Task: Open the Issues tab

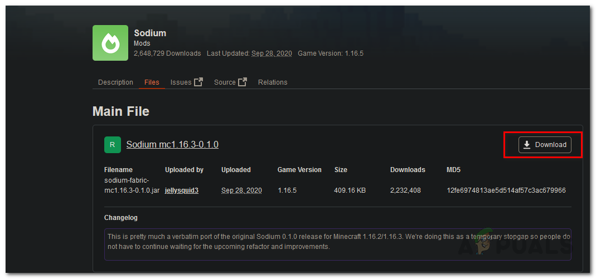Action: pos(181,82)
